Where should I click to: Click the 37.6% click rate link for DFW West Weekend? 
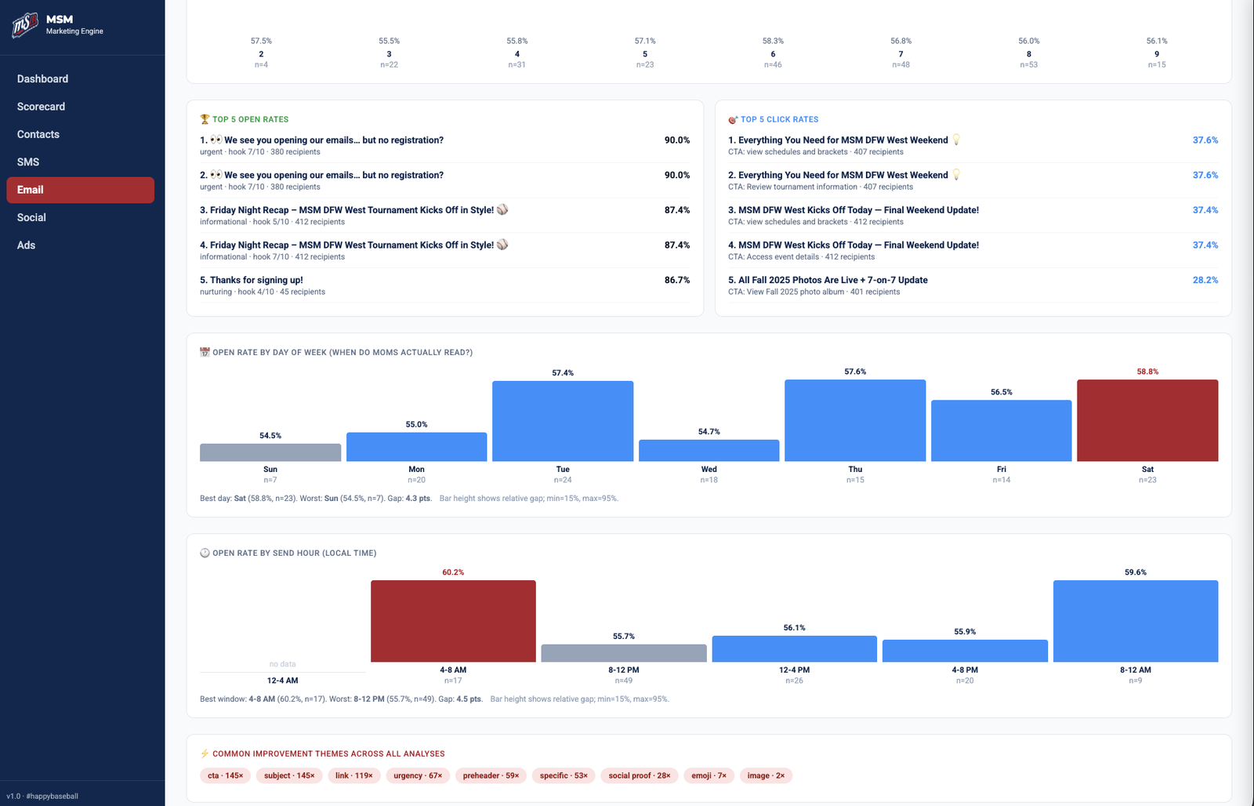1206,140
